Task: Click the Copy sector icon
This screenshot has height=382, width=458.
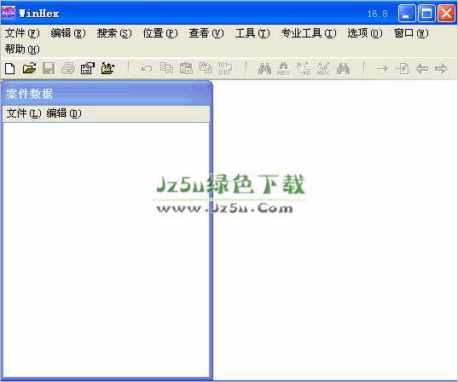Action: tap(167, 69)
